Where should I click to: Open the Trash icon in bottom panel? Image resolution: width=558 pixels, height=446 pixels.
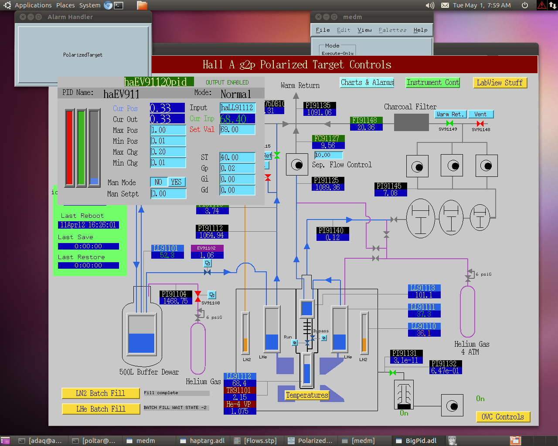(x=452, y=441)
